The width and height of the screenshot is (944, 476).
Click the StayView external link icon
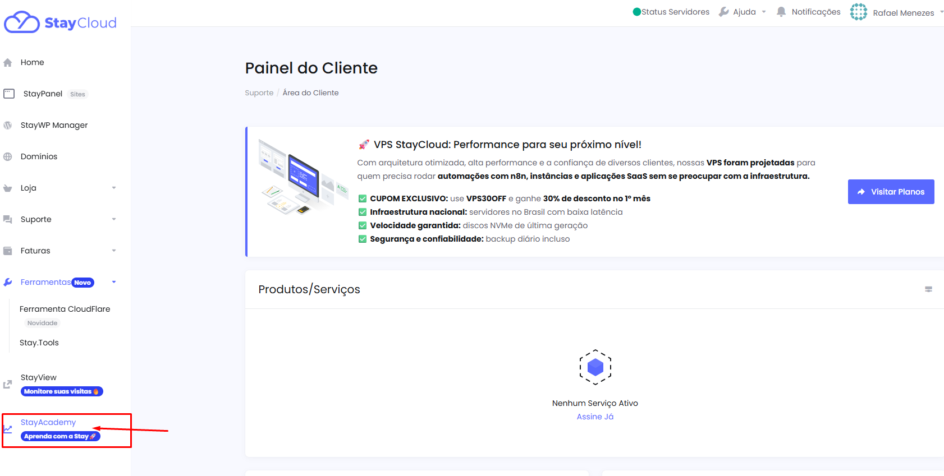tap(7, 385)
